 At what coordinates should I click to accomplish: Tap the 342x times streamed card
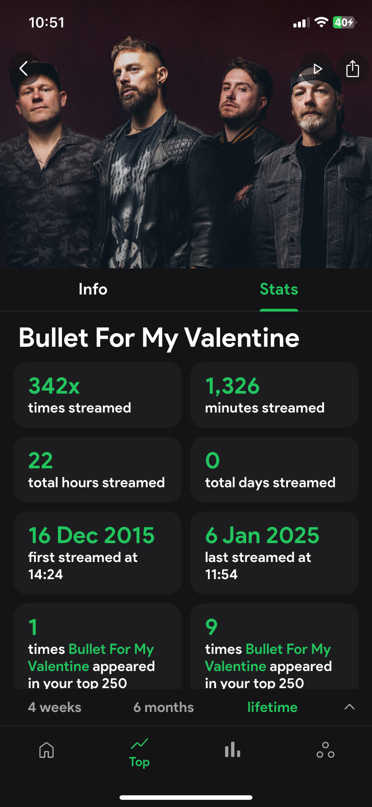coord(97,395)
